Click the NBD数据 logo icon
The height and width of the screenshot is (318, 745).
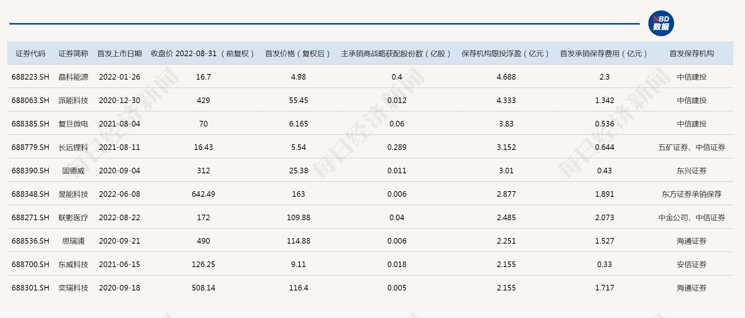coord(661,23)
